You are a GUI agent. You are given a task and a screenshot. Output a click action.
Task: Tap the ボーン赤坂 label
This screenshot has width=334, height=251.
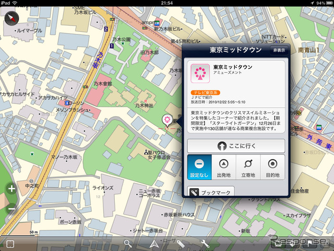[x=70, y=222]
